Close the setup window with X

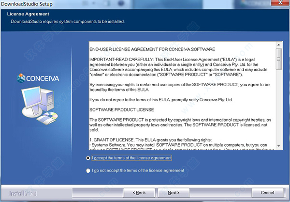pyautogui.click(x=280, y=2)
